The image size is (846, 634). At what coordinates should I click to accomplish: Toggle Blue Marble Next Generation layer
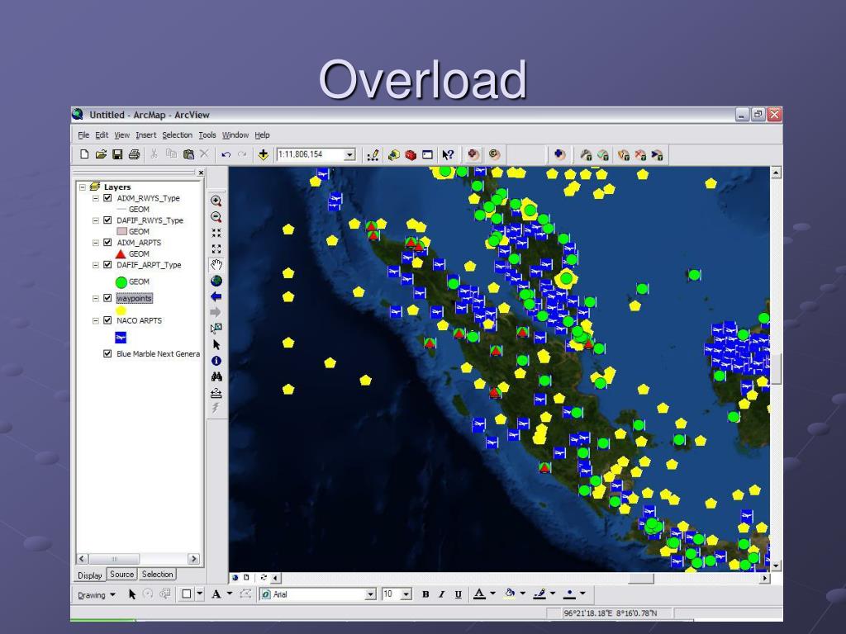(107, 353)
